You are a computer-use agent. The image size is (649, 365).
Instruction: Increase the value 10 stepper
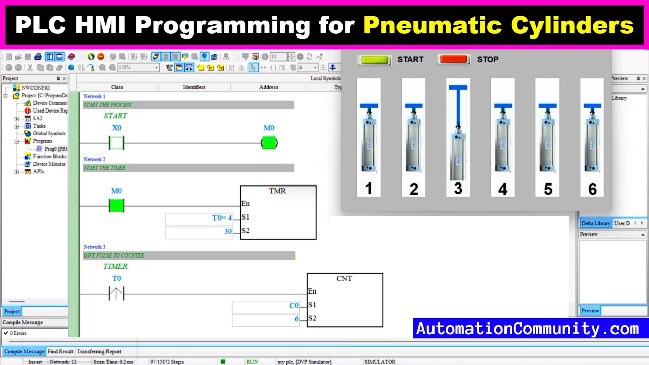click(291, 55)
